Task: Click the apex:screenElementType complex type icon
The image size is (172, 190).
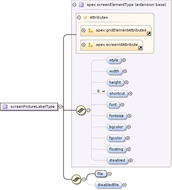Action: 81,5
